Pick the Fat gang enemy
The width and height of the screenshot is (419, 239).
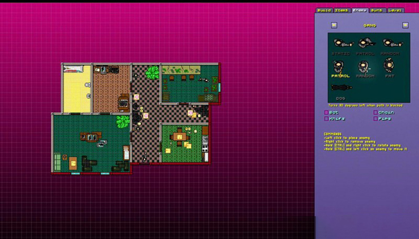[390, 66]
